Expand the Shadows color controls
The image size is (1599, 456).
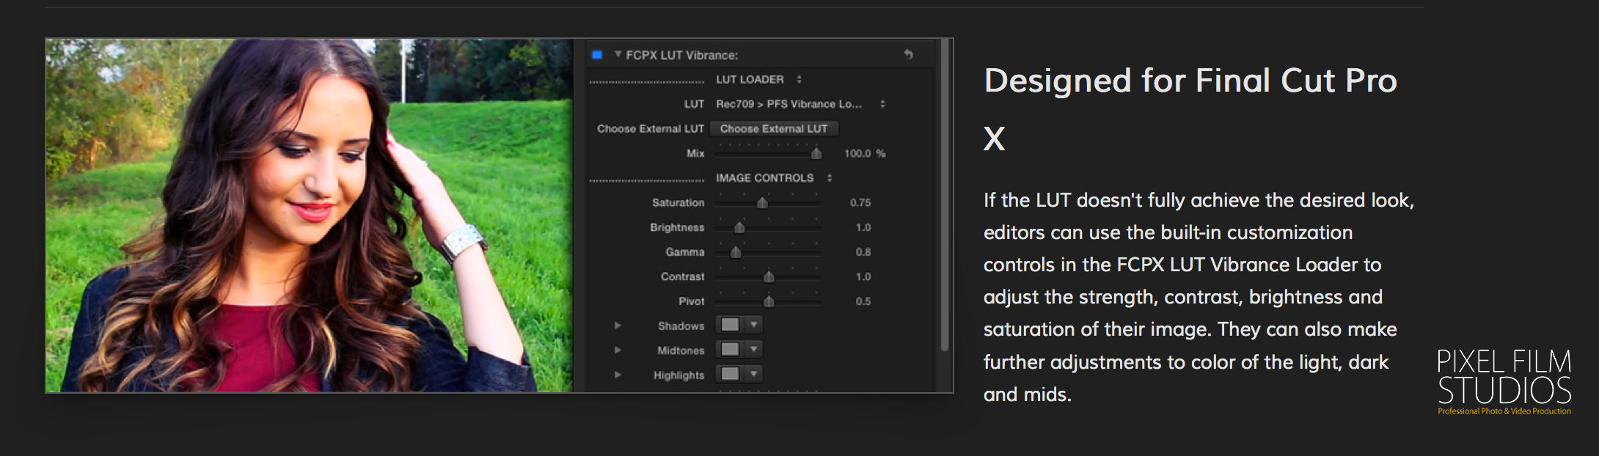click(x=618, y=326)
